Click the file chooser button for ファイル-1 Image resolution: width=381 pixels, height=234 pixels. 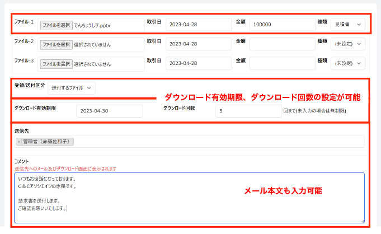coord(56,25)
